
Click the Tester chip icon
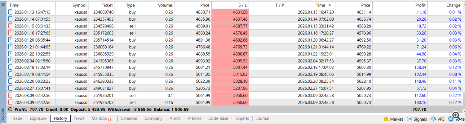[451, 119]
